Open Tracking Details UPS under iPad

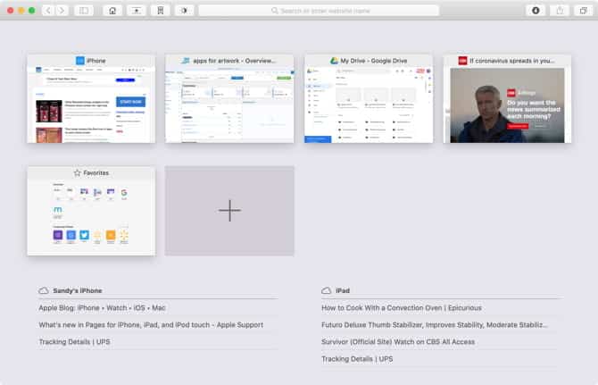357,359
